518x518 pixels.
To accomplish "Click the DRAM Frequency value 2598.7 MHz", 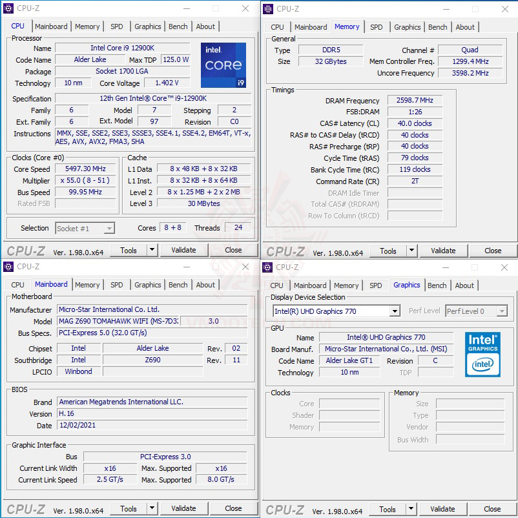I will point(415,100).
